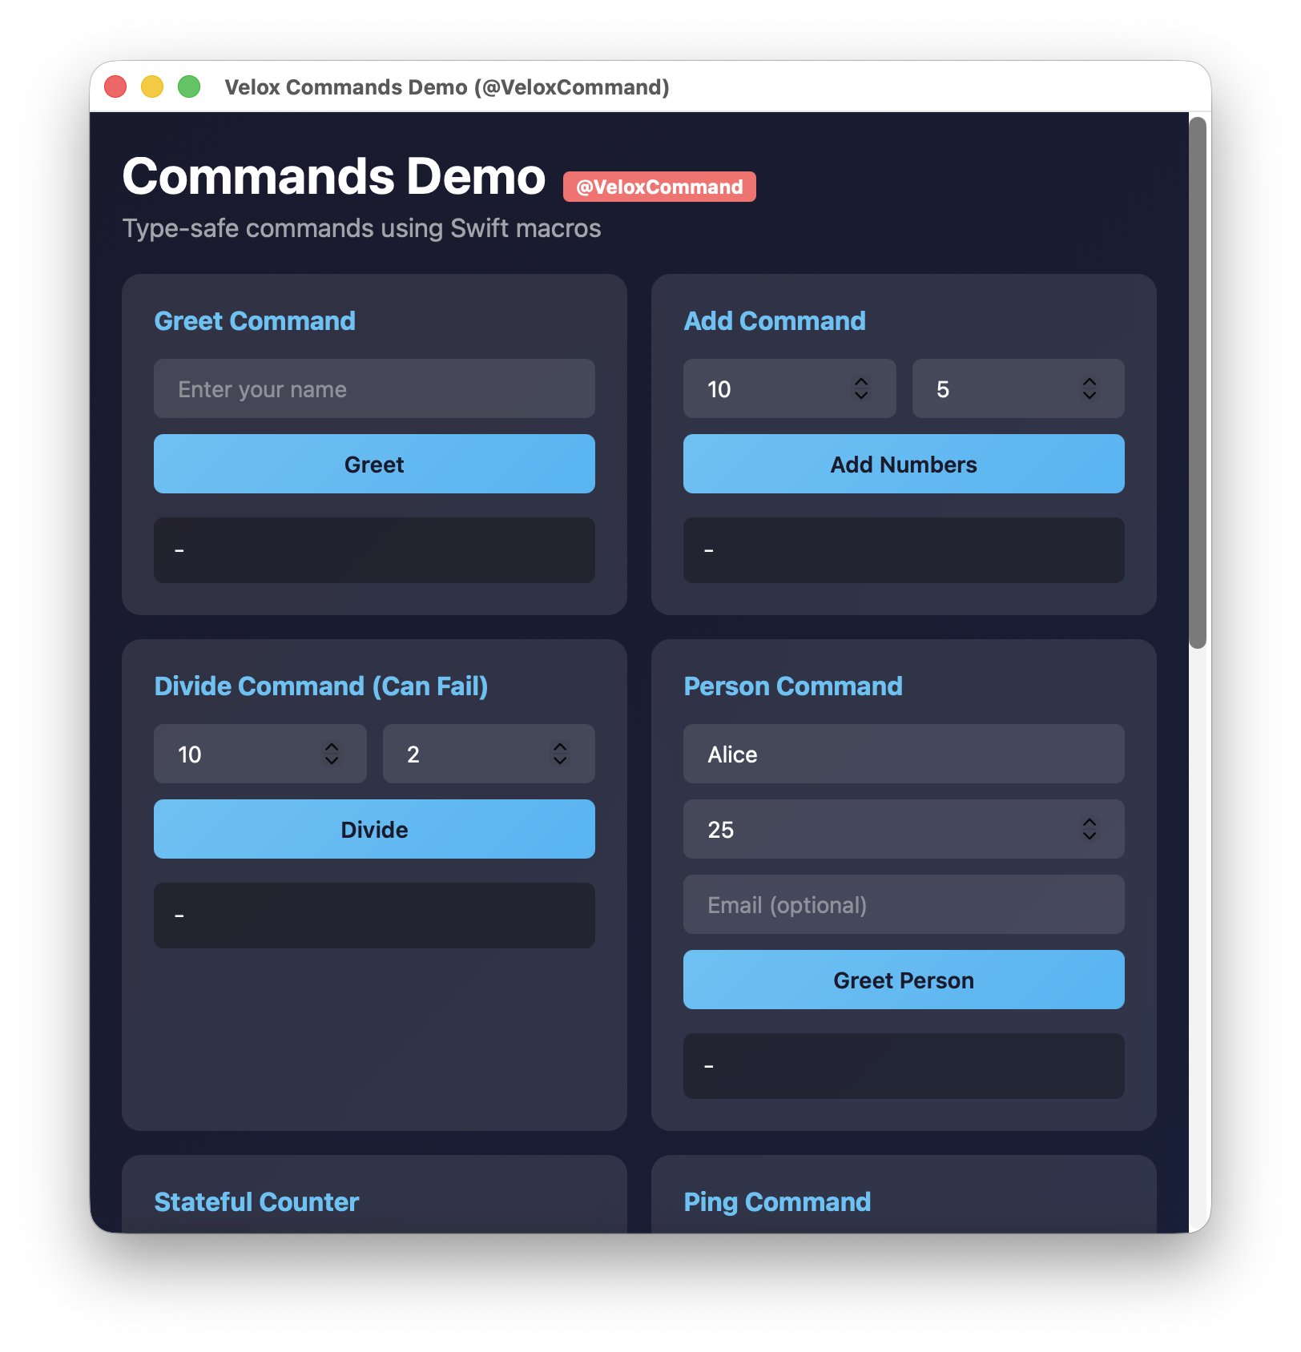
Task: Focus the Email (optional) field
Action: [x=904, y=904]
